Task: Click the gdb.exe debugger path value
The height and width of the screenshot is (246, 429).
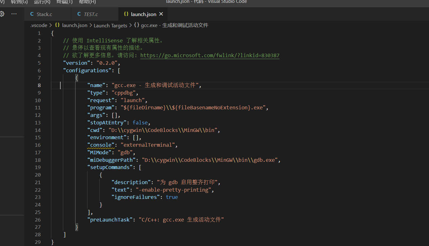Action: tap(209, 160)
